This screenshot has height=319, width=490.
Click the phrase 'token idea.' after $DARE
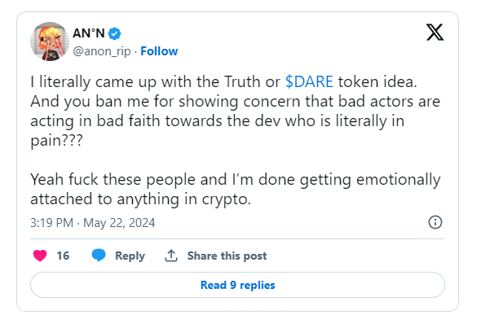377,81
